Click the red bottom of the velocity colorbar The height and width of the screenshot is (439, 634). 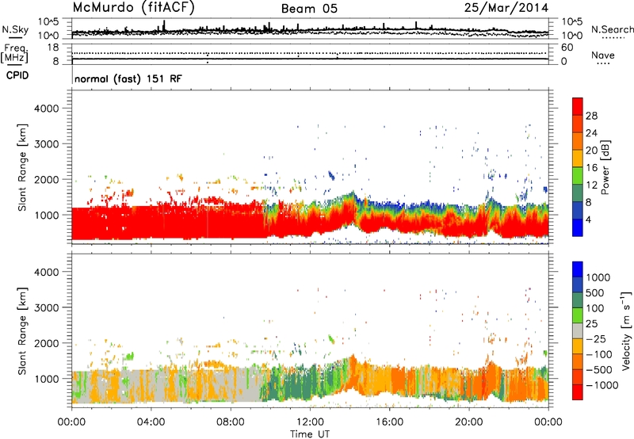[x=578, y=392]
